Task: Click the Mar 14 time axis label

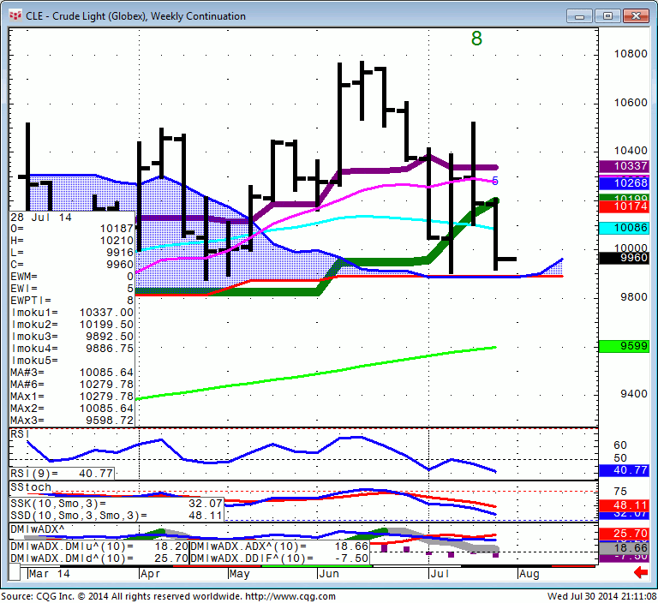Action: click(x=50, y=574)
